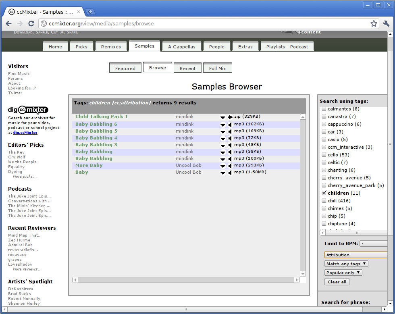Play the More Baby speaker icon
Viewport: 395px width, 314px height.
[230, 166]
